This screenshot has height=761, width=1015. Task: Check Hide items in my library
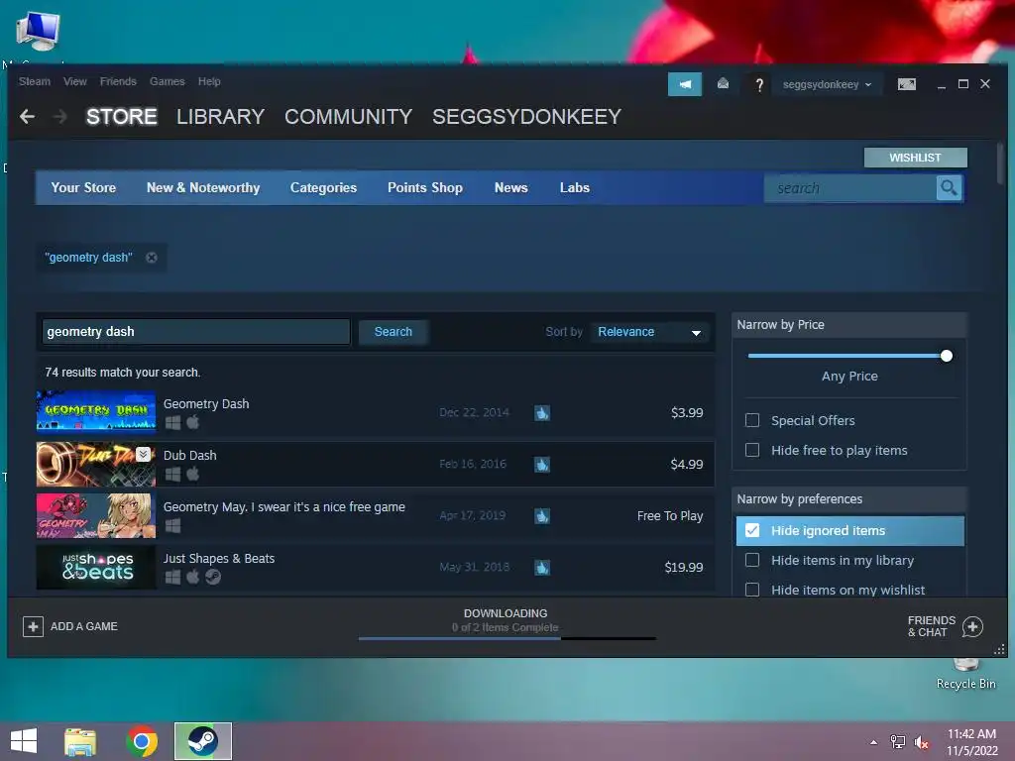tap(752, 561)
